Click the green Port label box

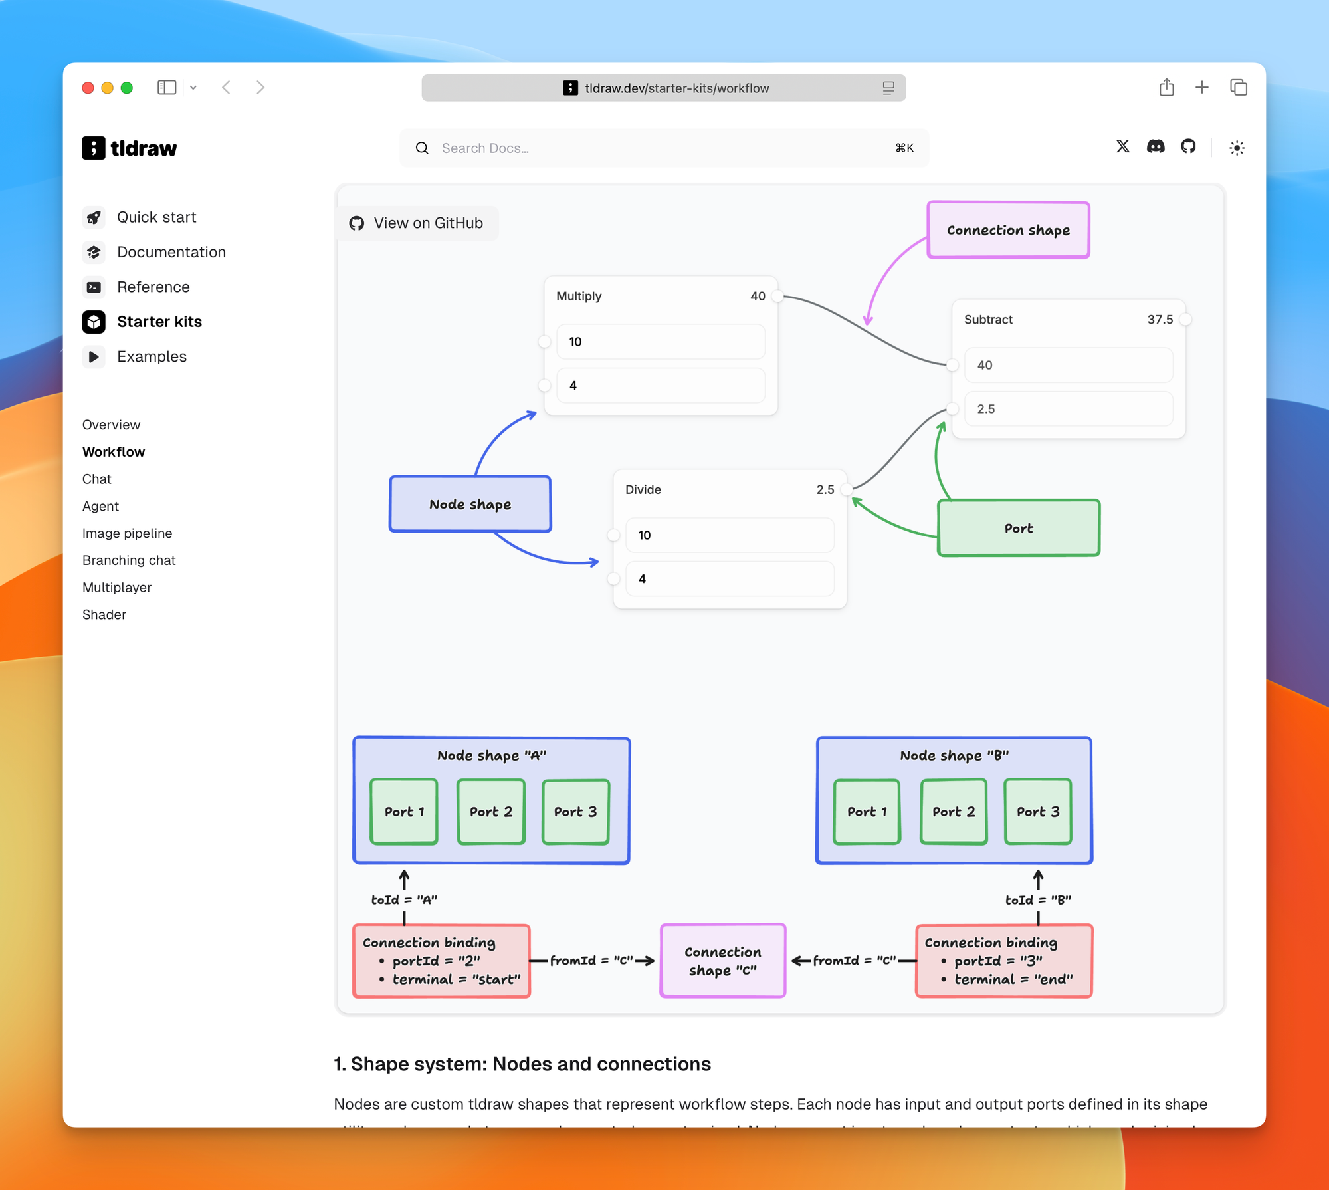(x=1019, y=528)
